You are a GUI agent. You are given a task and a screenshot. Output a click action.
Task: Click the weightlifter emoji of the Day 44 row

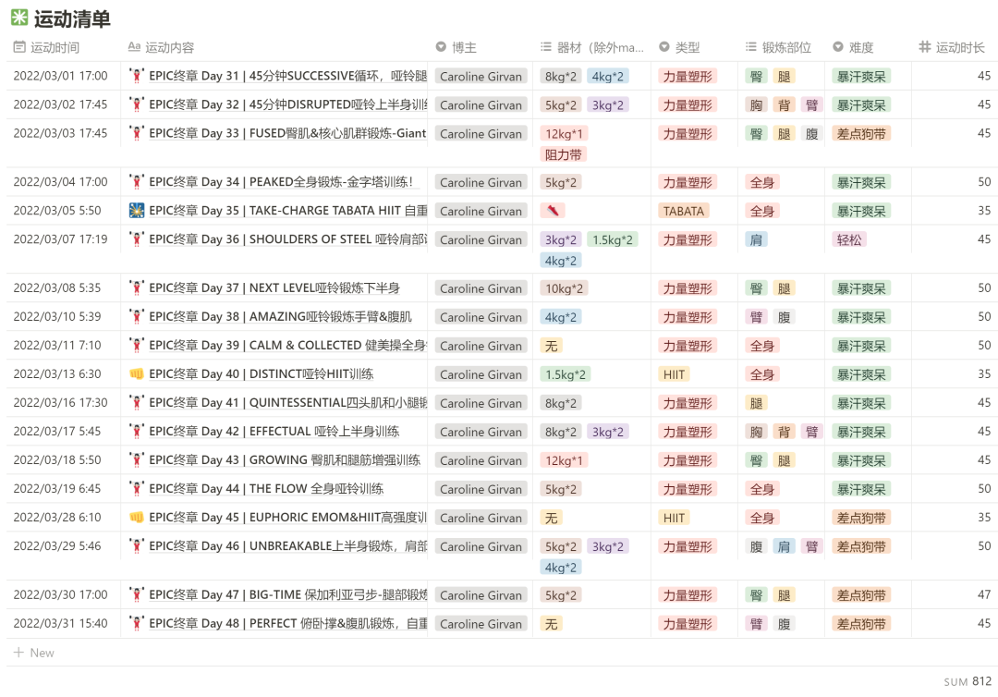pos(136,489)
